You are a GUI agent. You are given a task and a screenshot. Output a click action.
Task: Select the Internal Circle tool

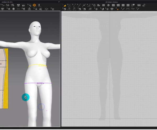click(123, 5)
